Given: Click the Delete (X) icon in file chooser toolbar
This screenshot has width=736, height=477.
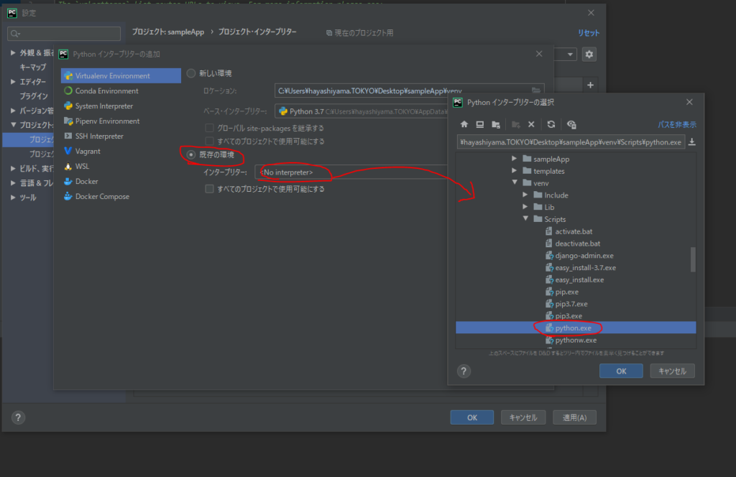Looking at the screenshot, I should 531,124.
